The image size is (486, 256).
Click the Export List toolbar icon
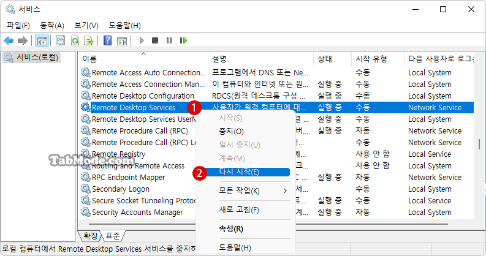[x=89, y=40]
